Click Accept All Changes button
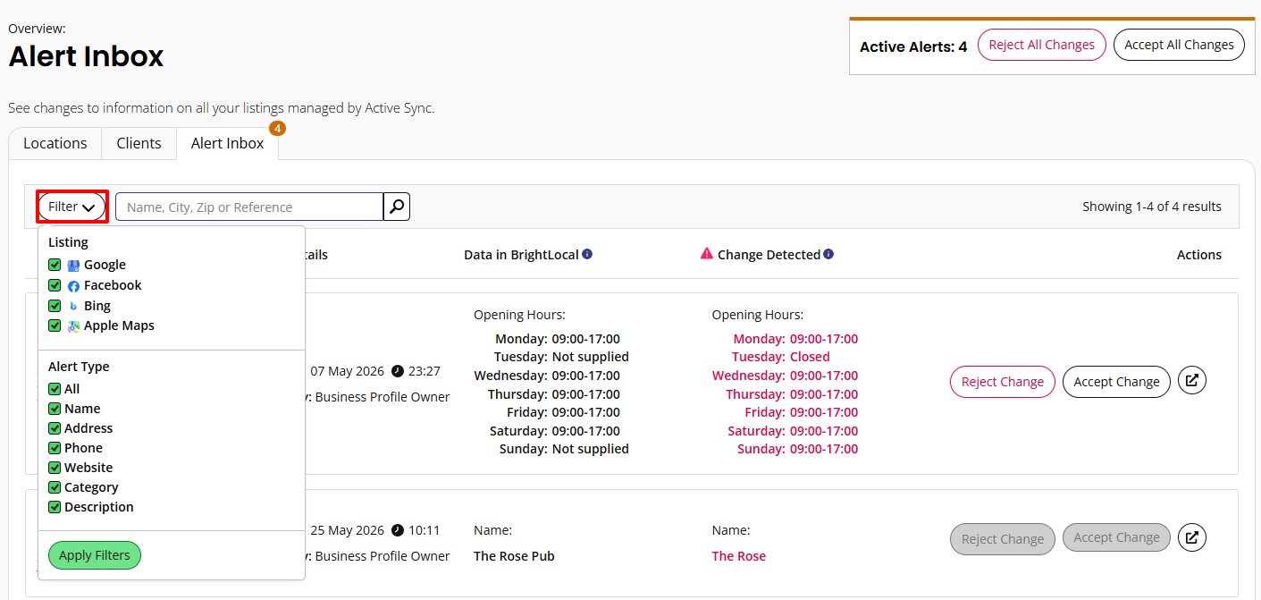This screenshot has width=1261, height=600. click(1179, 45)
